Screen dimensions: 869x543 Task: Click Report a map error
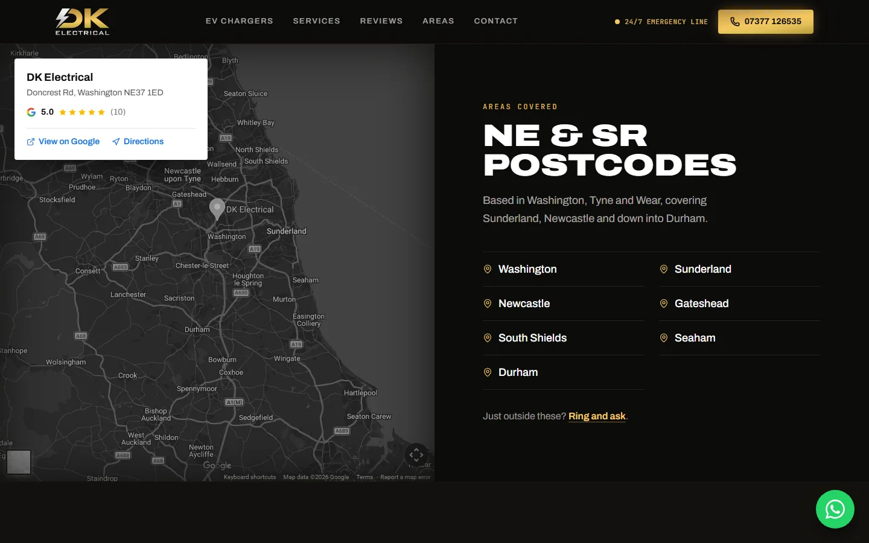point(406,477)
